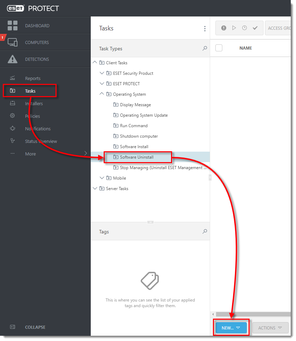Select the Shutdown computer task type
Viewport: 296px width, 341px height.
click(139, 136)
